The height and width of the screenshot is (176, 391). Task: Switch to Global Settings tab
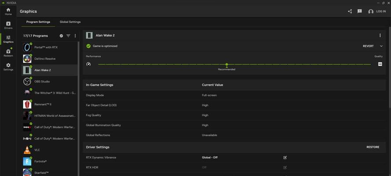pyautogui.click(x=70, y=22)
